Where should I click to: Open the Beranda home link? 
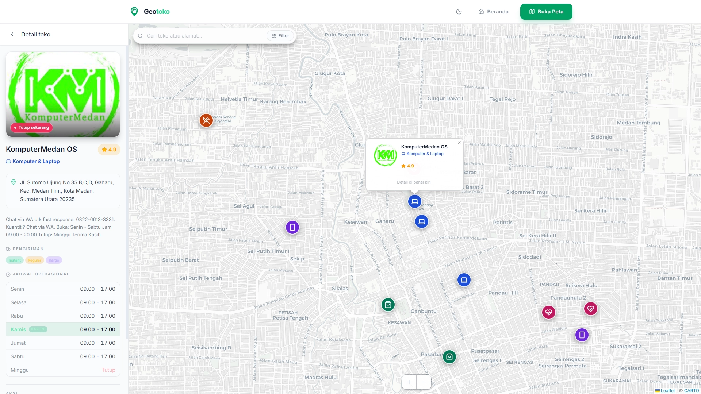click(493, 12)
